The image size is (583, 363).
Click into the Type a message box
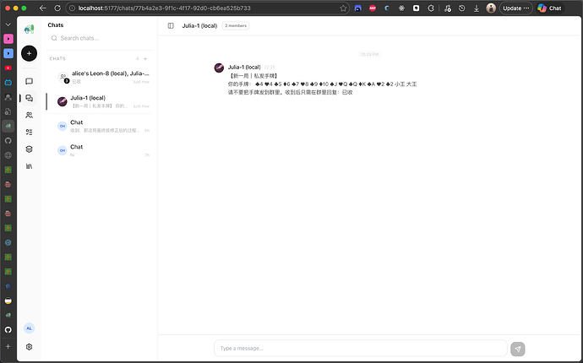click(360, 348)
